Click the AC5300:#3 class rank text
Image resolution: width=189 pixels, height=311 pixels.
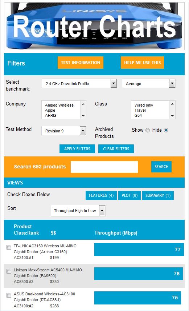point(24,282)
